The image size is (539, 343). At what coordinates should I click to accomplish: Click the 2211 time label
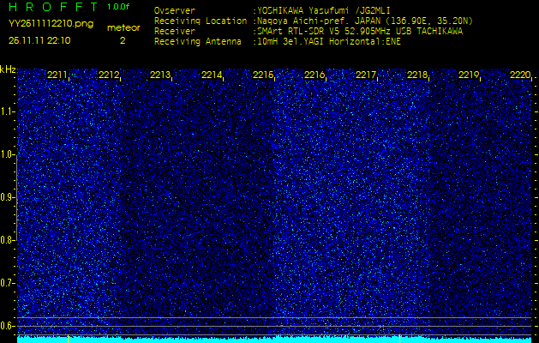tap(57, 75)
